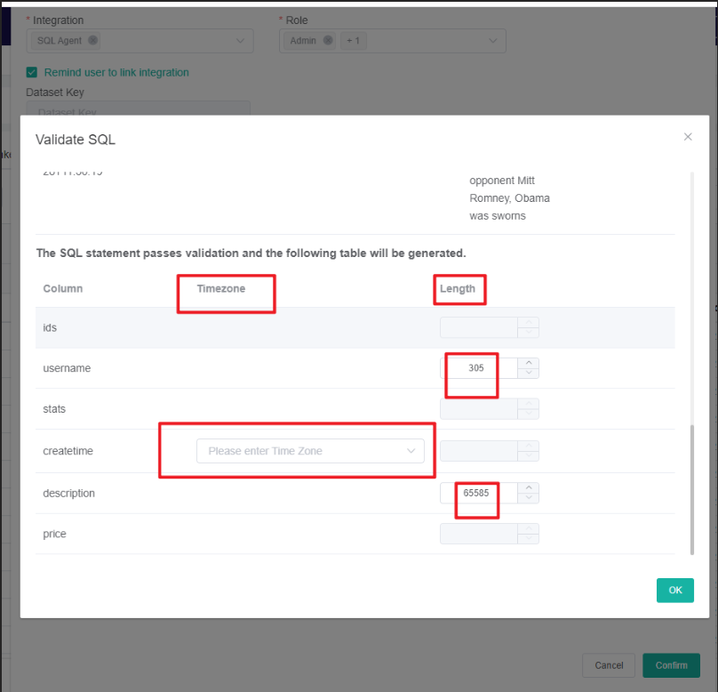Open the Role dropdown
718x692 pixels.
pos(493,41)
